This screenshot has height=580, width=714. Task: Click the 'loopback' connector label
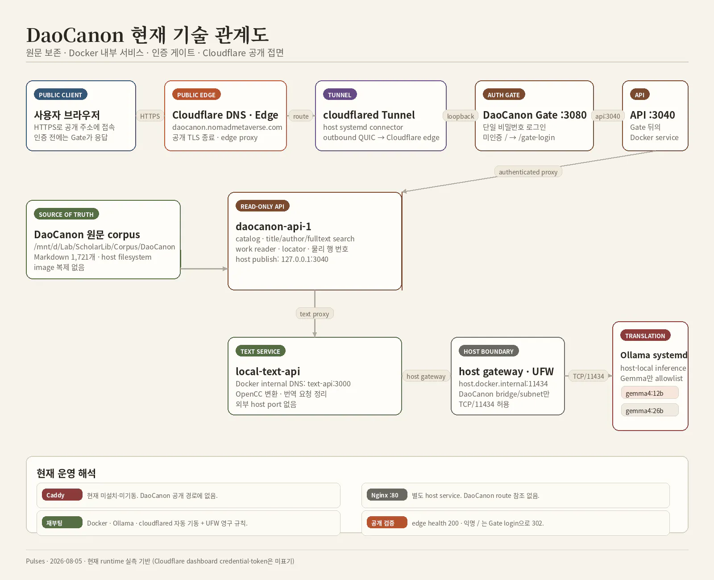pos(461,116)
